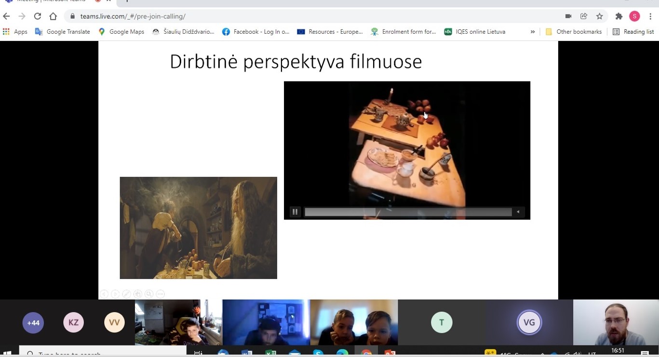Expand hidden bookmarks with double chevron

point(533,32)
